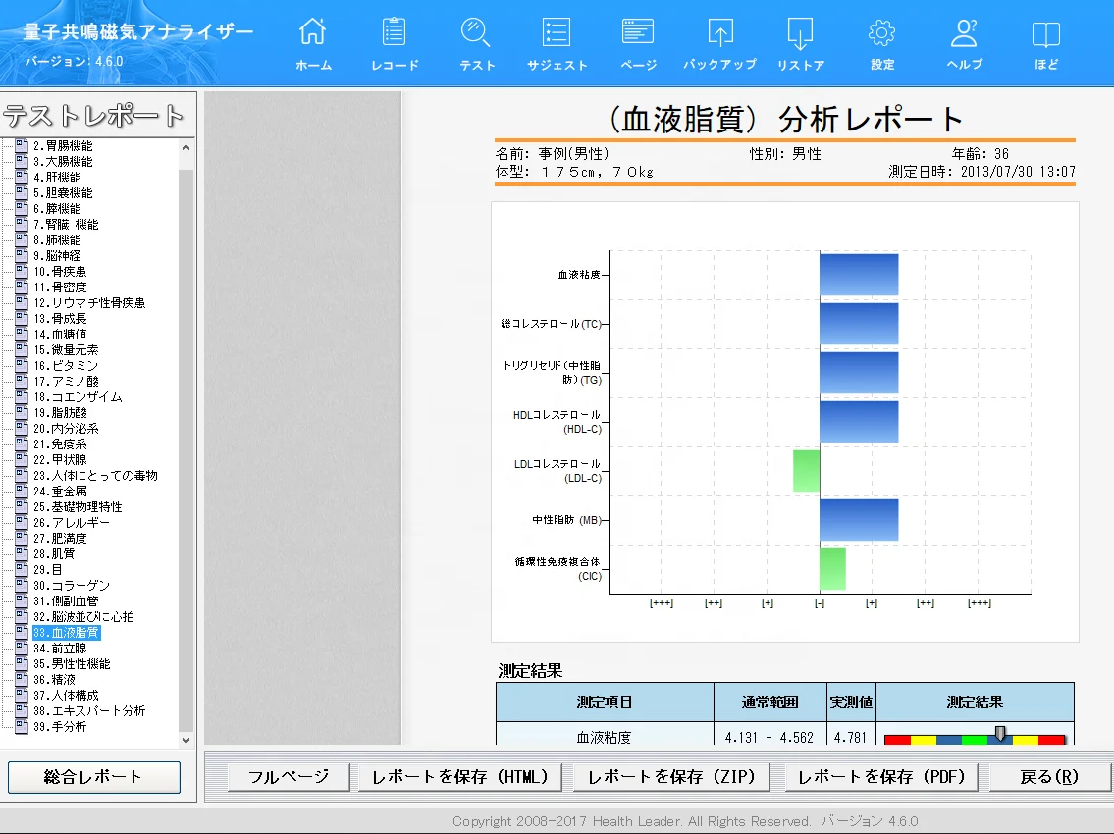
Task: Select 24.重金属 from the report list
Action: (x=60, y=492)
